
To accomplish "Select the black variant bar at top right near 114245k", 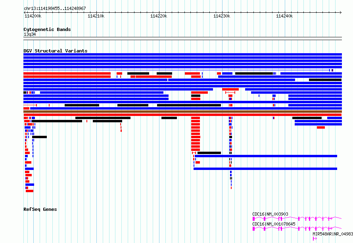I will pos(325,80).
